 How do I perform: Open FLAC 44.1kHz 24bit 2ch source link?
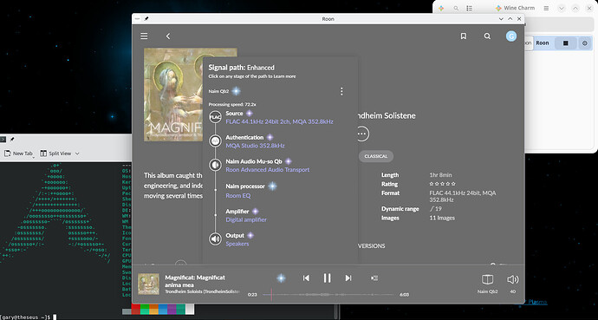coord(279,121)
